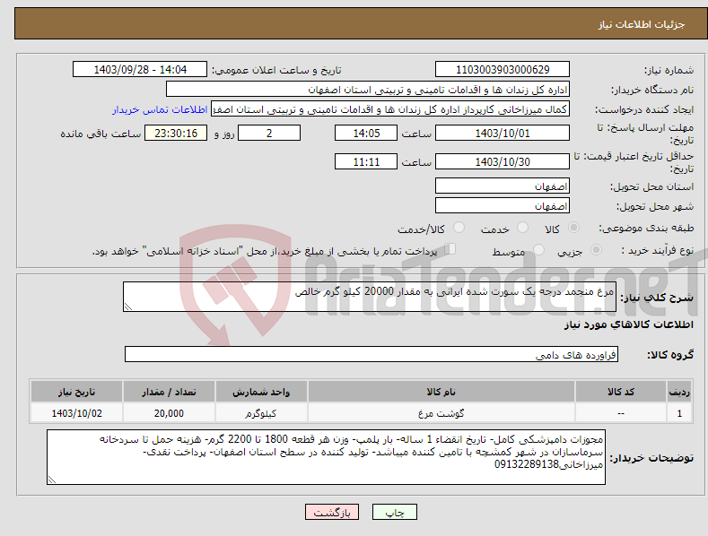Viewport: 708px width, 536px height.
Task: Click the کیلوگرم unit cell
Action: (261, 413)
